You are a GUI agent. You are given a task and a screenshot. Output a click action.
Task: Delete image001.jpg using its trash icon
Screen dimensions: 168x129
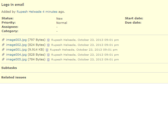47,50
